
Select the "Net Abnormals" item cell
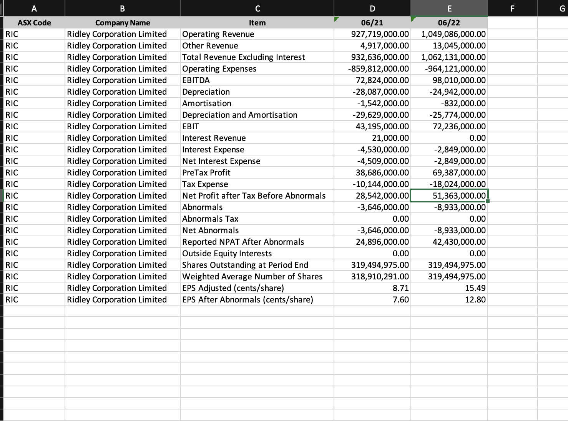point(257,231)
